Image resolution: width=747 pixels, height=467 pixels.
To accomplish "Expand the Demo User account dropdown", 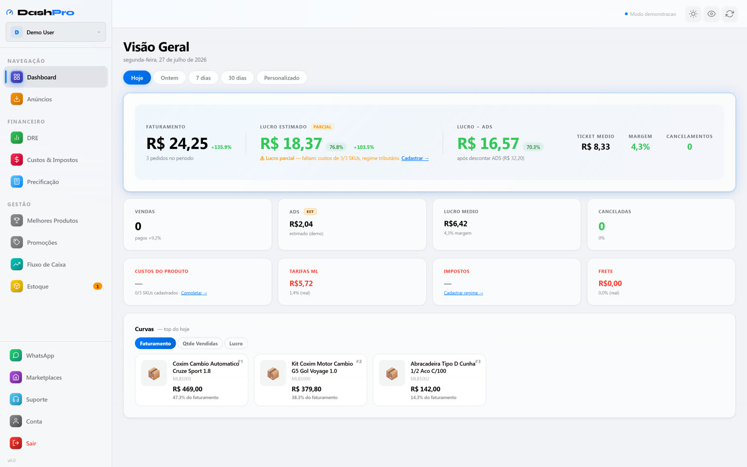I will click(56, 32).
